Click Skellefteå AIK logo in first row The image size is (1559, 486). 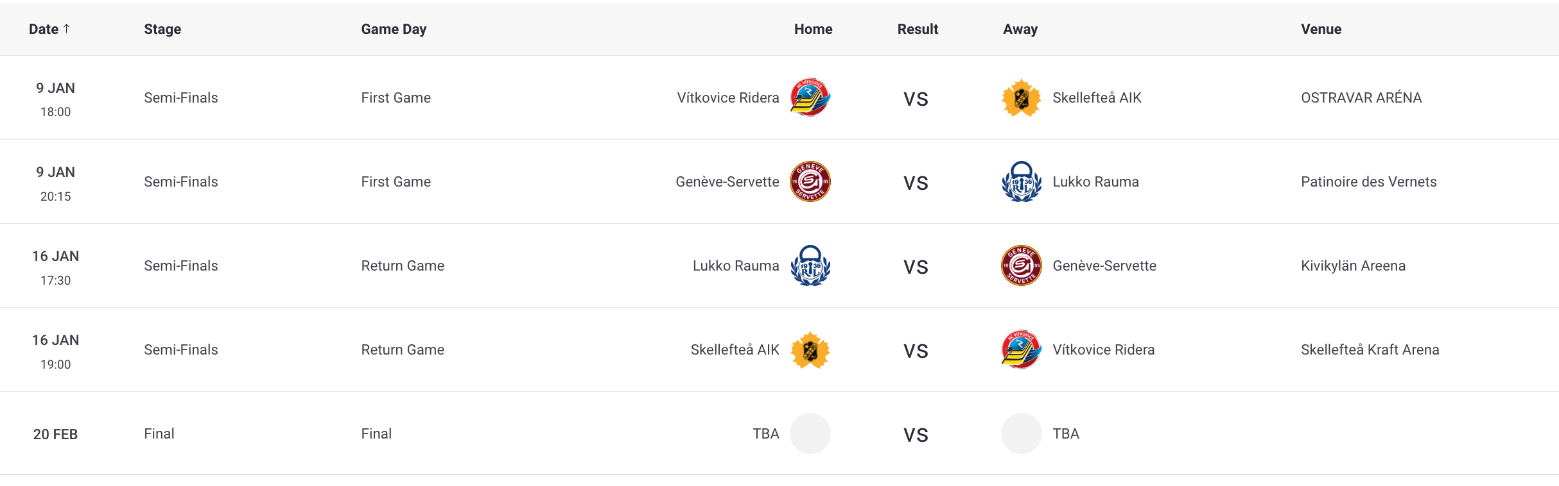point(1021,97)
